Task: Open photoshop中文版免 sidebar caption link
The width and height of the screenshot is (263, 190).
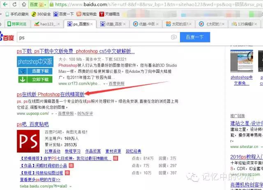Action: point(242,80)
